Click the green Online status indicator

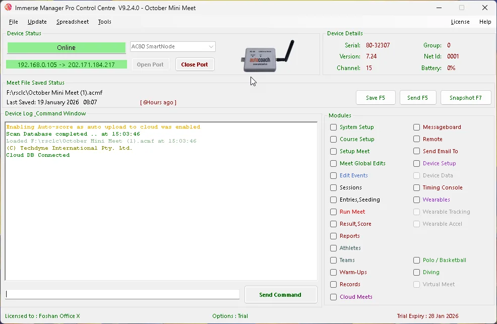[66, 48]
